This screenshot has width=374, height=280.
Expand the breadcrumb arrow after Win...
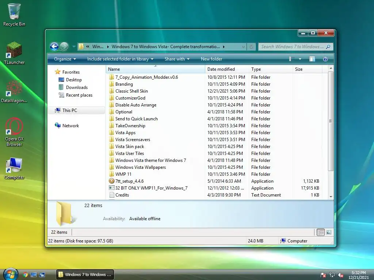click(108, 47)
